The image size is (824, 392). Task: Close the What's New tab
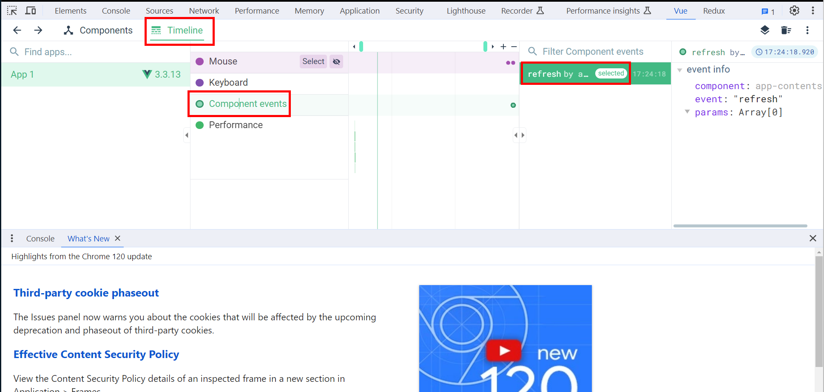click(x=118, y=238)
